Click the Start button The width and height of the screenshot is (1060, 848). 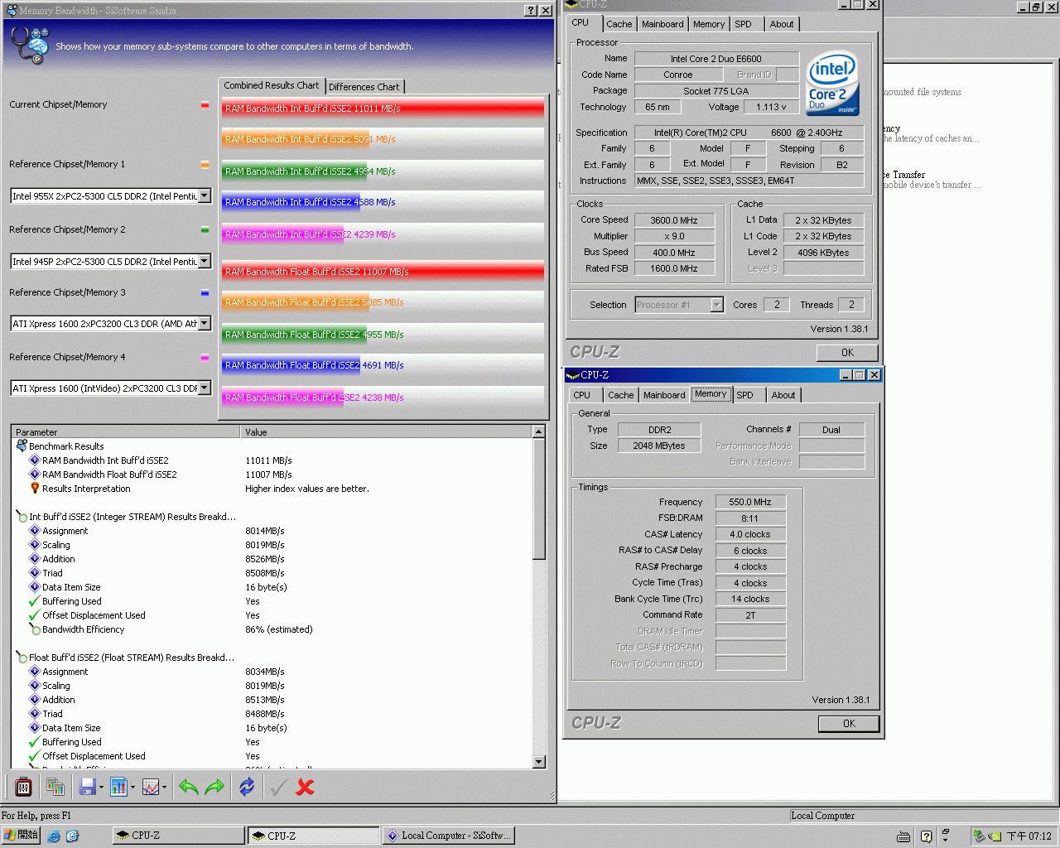coord(21,836)
